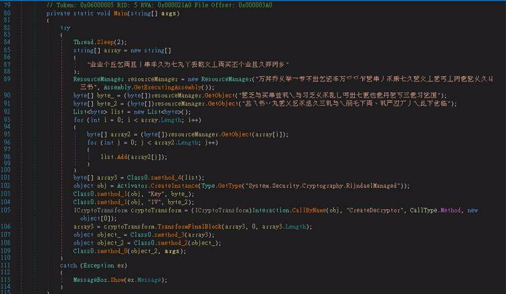Click line number 105 in gutter
506x294 pixels.
(5, 210)
